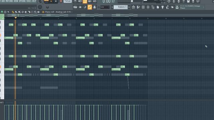Click the right arrow icon
The image size is (214, 120).
pos(80,7)
